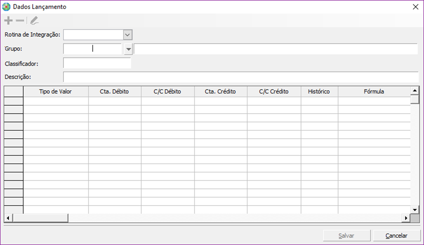The image size is (424, 245).
Task: Open the Rotina de Integração dropdown
Action: [x=128, y=34]
